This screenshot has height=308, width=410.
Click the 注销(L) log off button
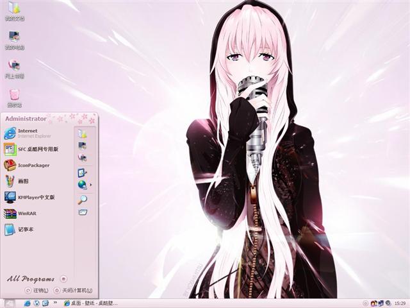pyautogui.click(x=37, y=290)
